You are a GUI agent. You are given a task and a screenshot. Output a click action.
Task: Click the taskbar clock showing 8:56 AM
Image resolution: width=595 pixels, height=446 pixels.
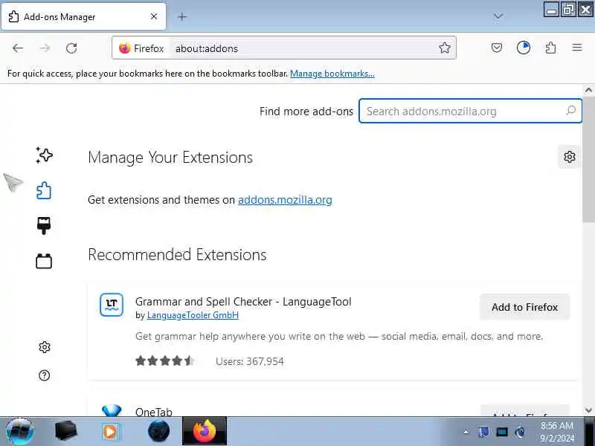tap(557, 432)
